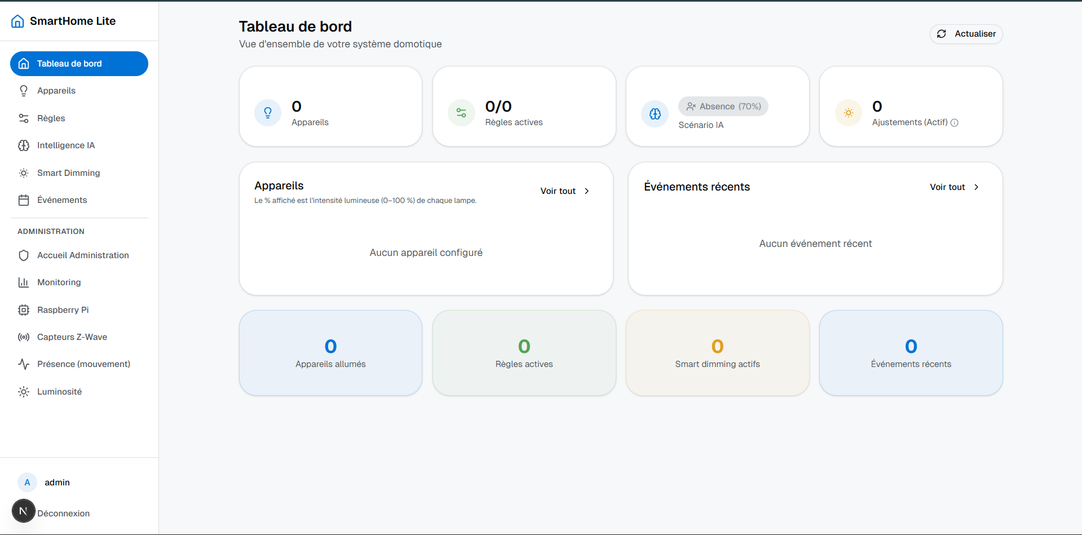Toggle the Absence (70%) scenario badge
The width and height of the screenshot is (1082, 535).
[x=723, y=106]
